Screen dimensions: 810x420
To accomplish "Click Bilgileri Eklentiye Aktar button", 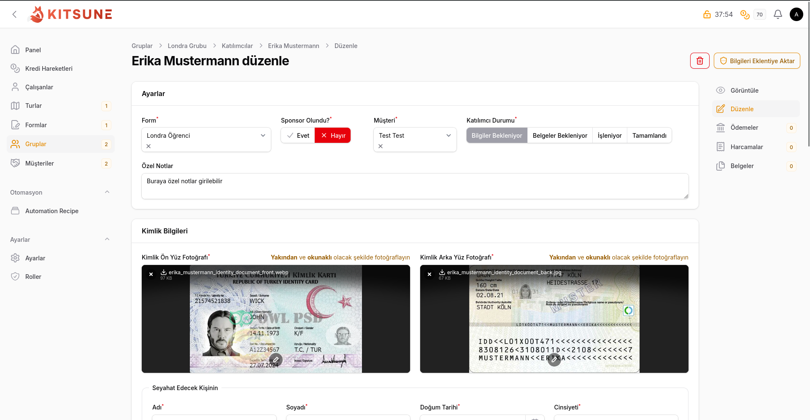I will coord(757,61).
